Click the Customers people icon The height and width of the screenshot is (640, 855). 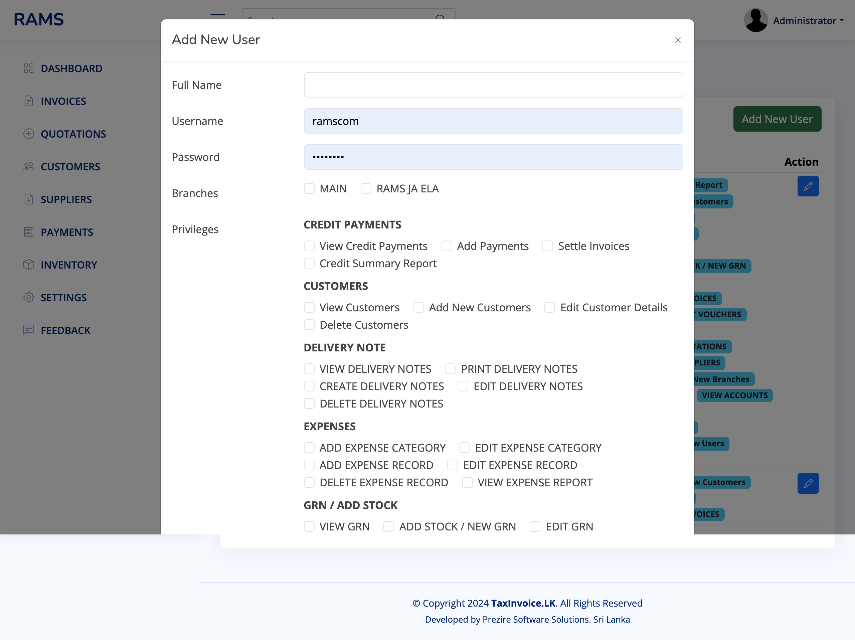pos(29,167)
